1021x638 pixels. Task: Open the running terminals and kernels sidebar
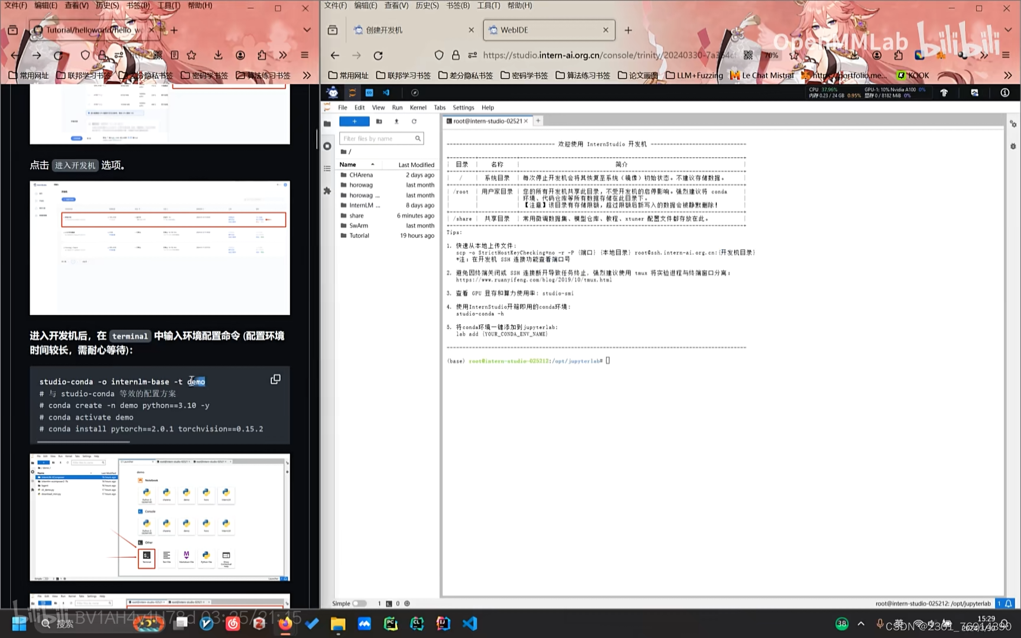pos(327,146)
